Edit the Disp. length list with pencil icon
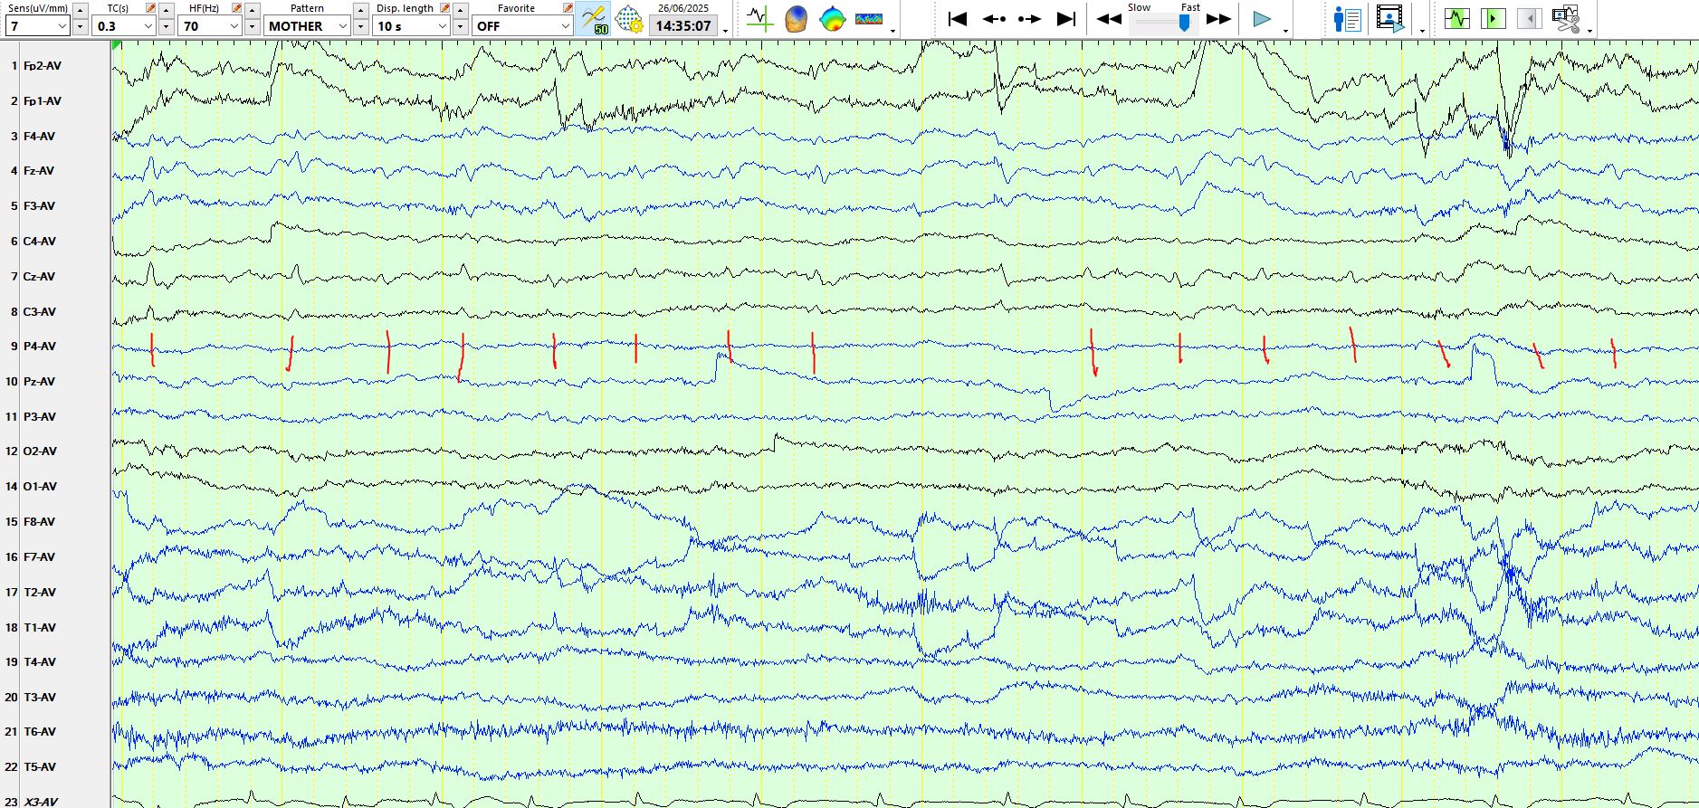The image size is (1699, 808). [444, 8]
